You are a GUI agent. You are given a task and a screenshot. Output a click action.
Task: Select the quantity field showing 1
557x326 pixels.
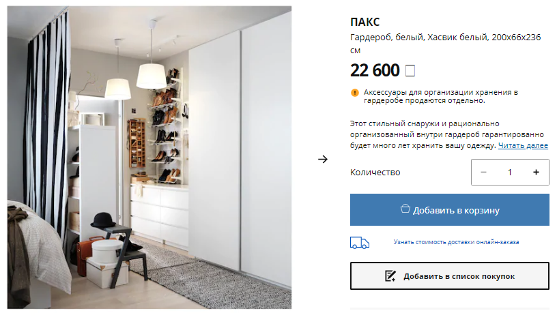pos(510,172)
